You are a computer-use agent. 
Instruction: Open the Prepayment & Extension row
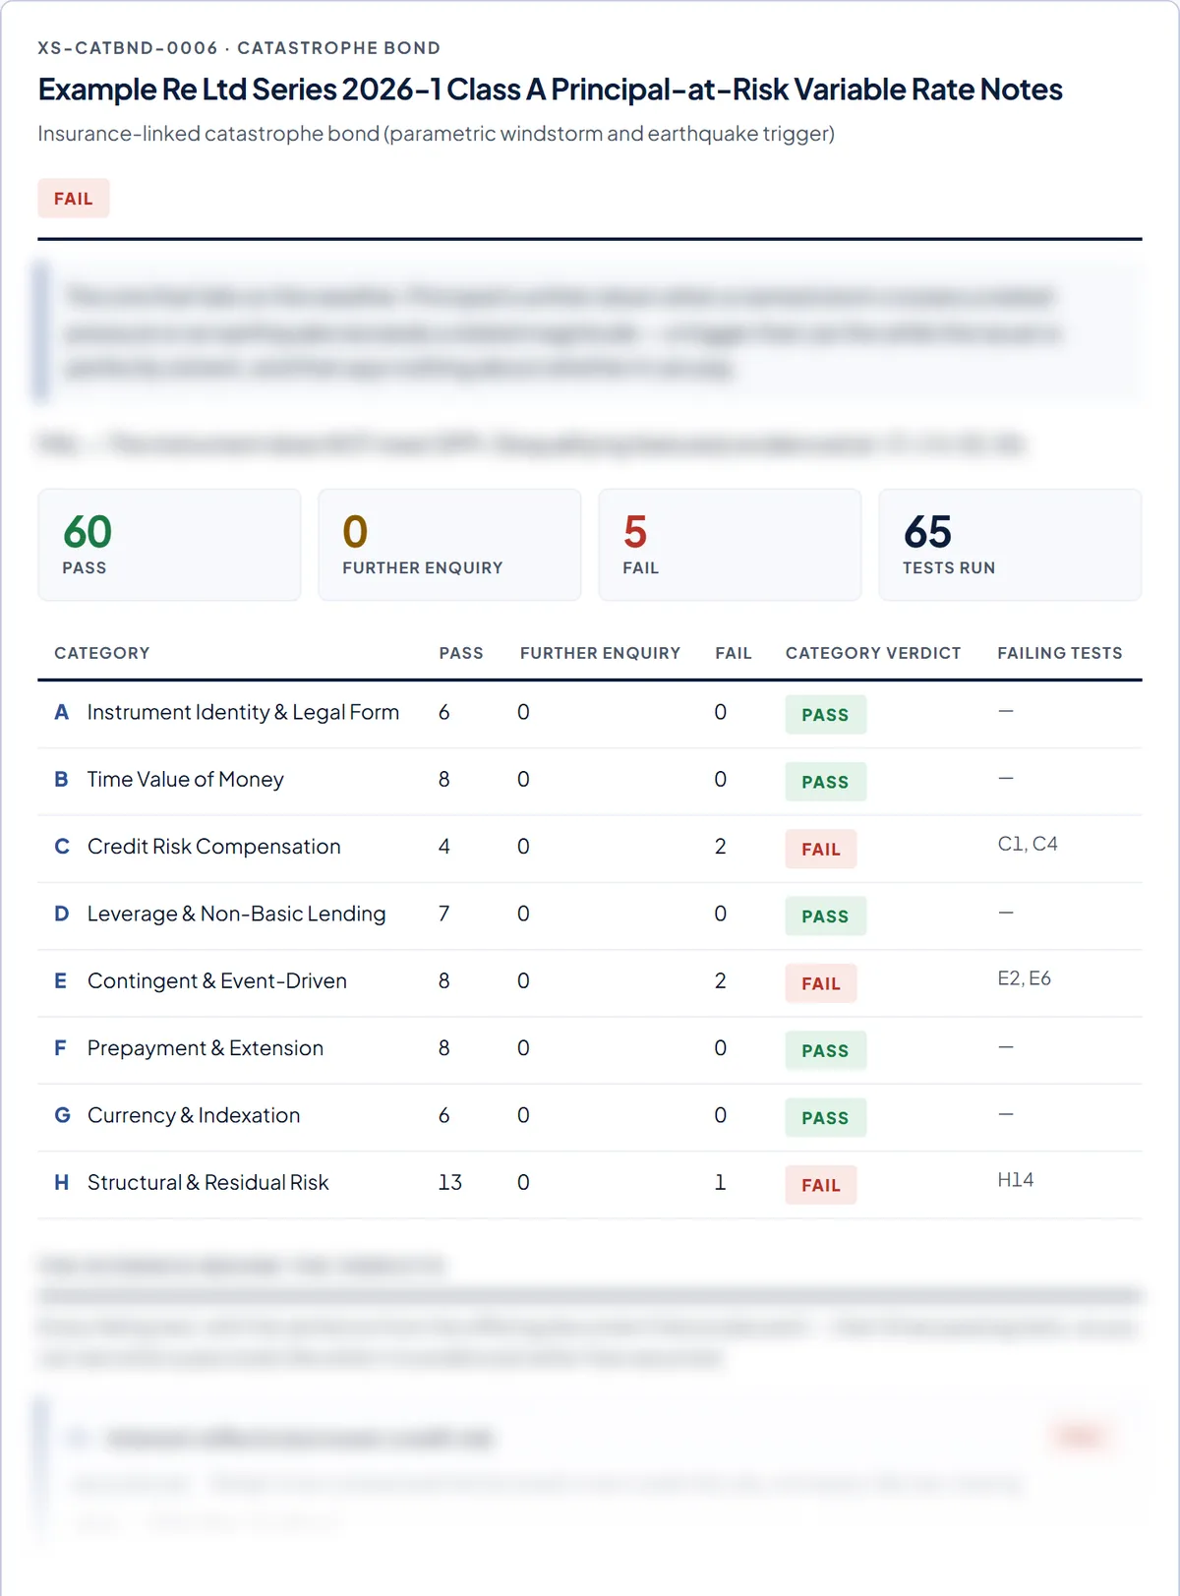pyautogui.click(x=590, y=1050)
